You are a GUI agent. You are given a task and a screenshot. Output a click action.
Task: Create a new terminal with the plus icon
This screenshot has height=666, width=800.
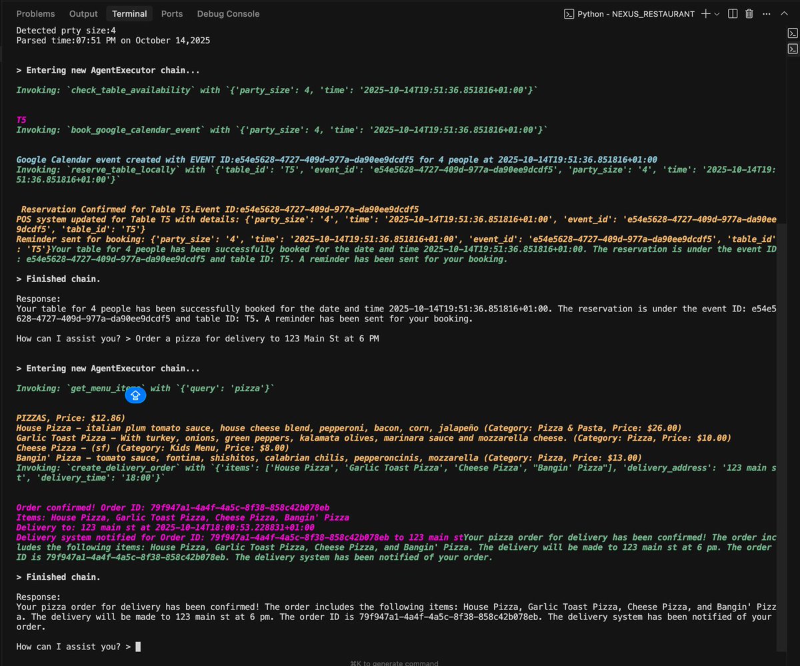coord(705,13)
